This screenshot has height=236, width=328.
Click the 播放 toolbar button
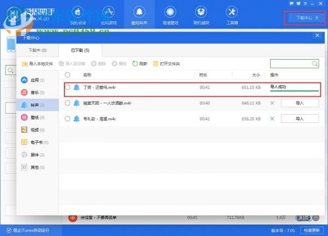[x=119, y=64]
